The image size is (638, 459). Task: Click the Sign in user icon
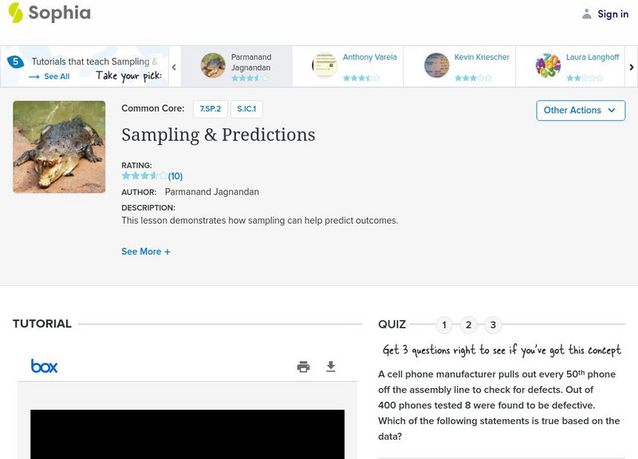click(587, 14)
